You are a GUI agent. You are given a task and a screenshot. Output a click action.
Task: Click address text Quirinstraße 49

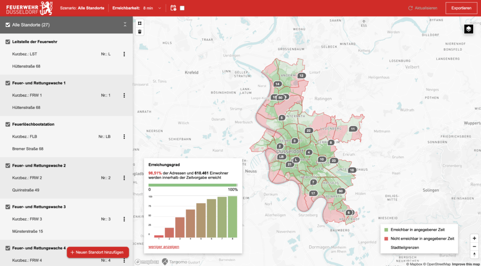pos(26,190)
